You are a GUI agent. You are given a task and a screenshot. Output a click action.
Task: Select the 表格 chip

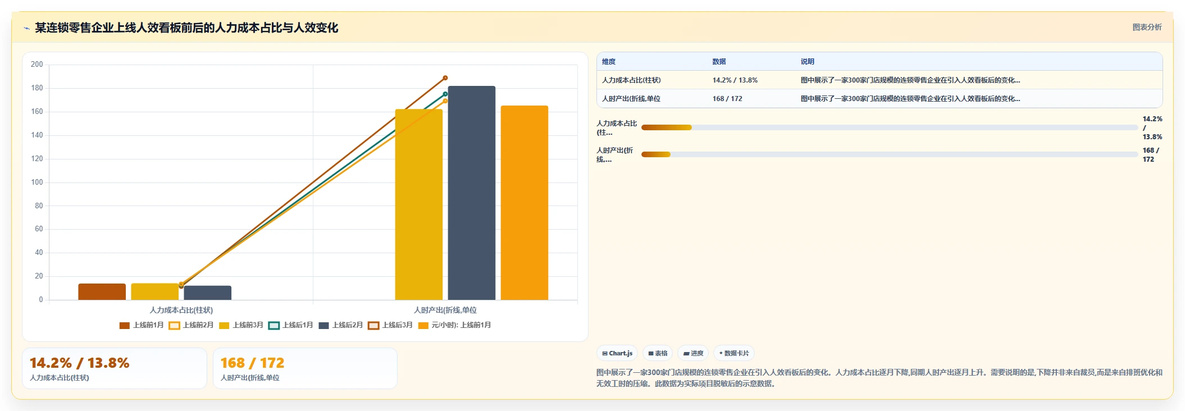point(658,353)
